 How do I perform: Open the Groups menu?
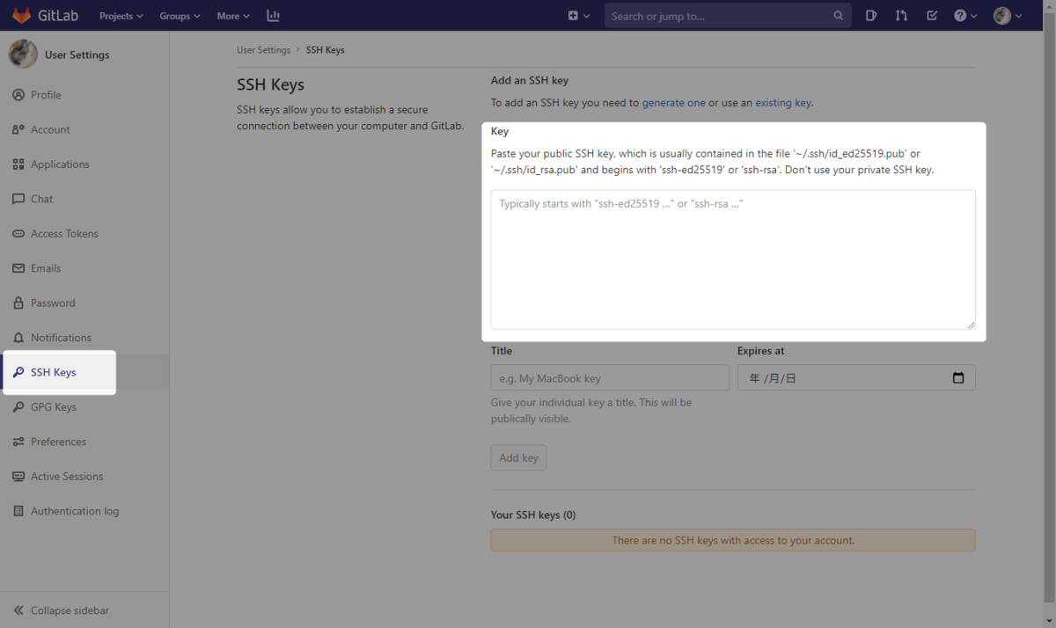click(x=180, y=15)
